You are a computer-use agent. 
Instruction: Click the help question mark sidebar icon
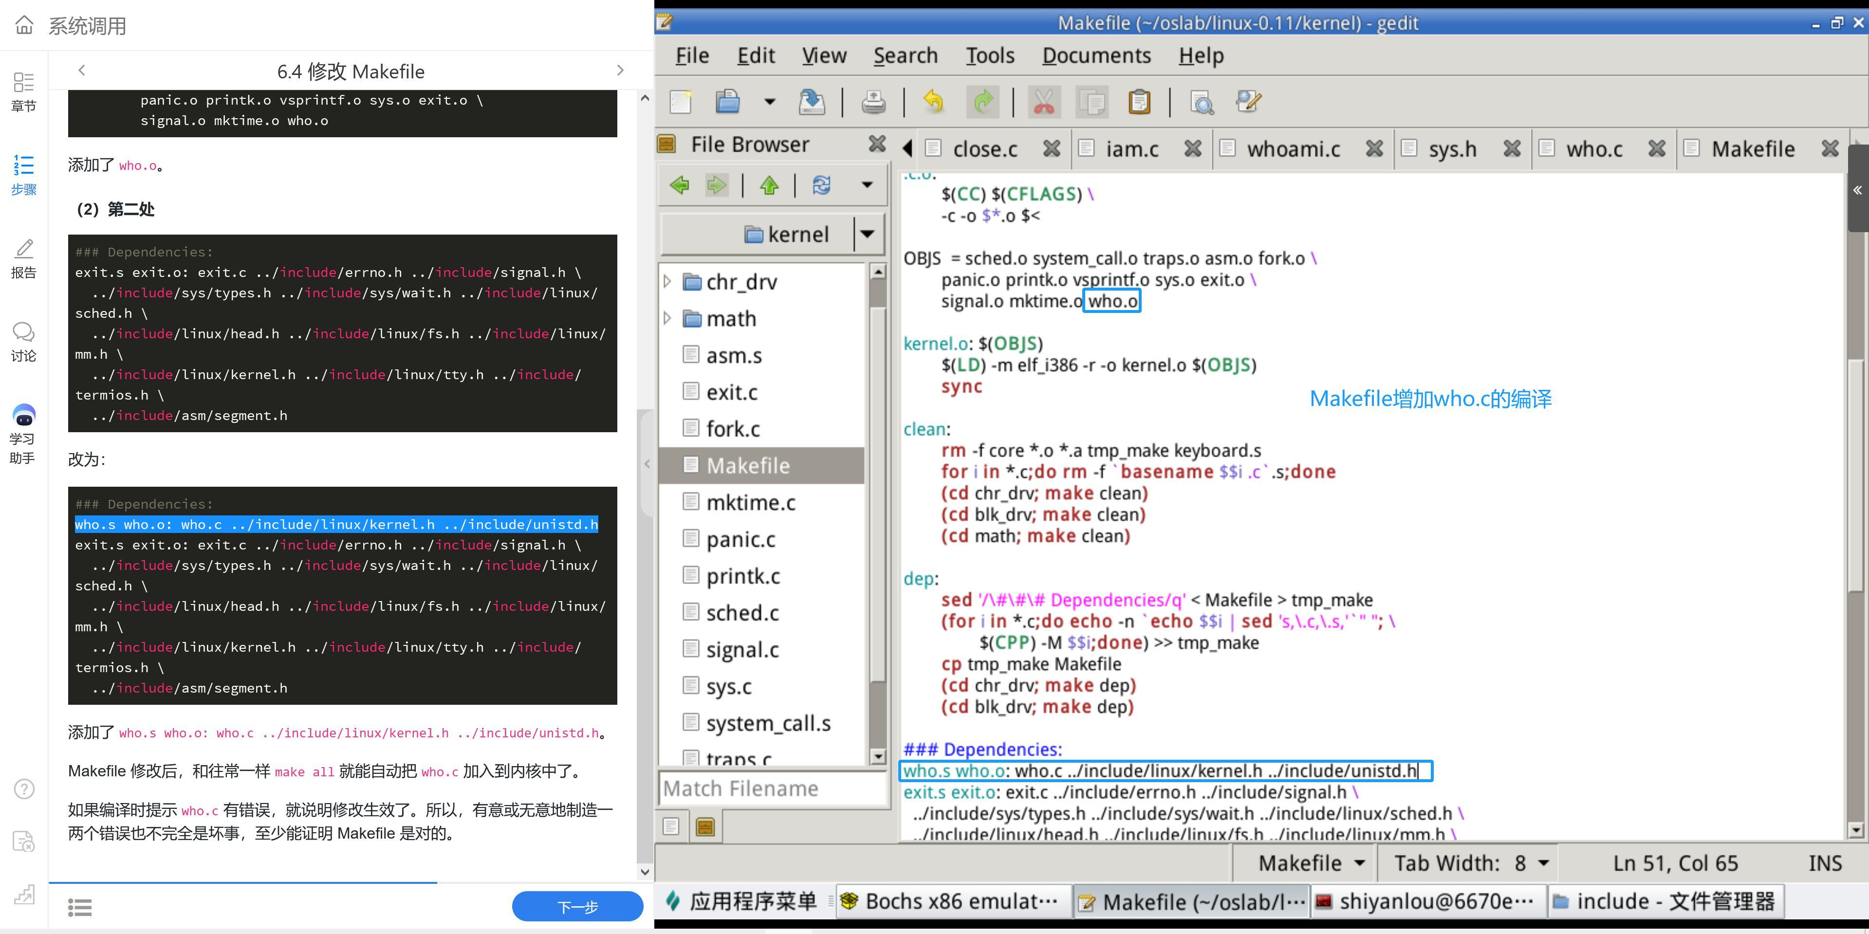pos(24,789)
